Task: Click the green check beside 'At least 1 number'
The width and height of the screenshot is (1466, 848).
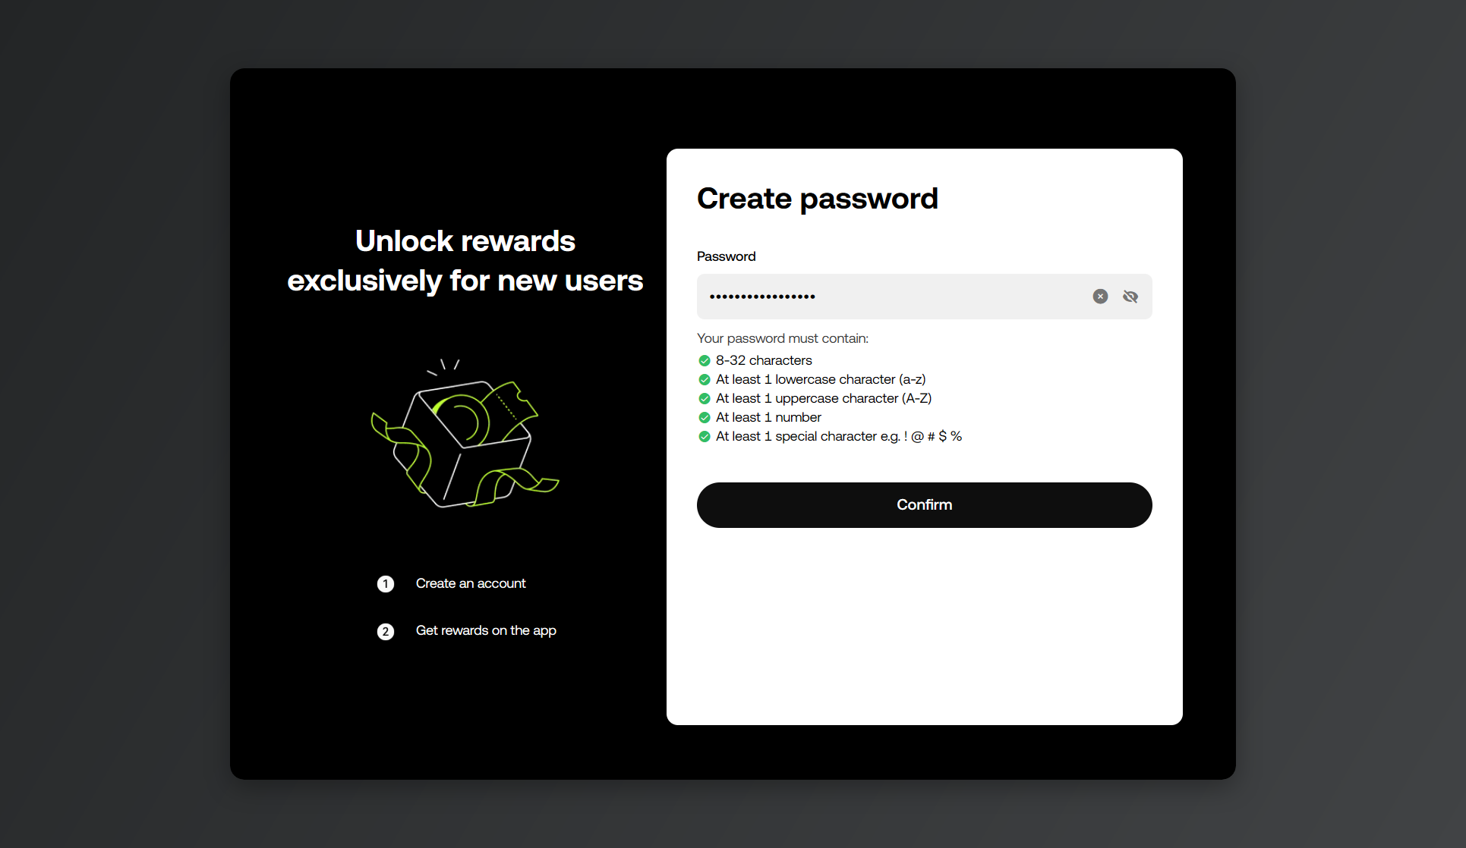Action: click(705, 417)
